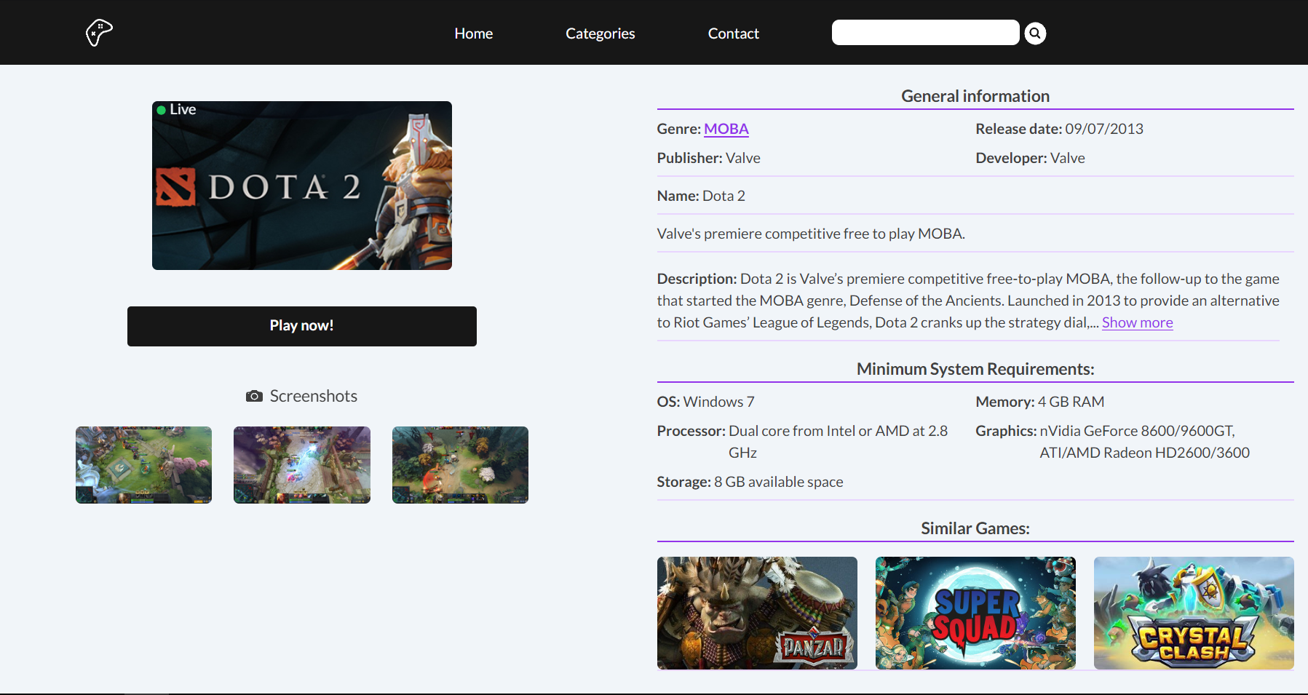Click the Release date 09/07/2013 text
Image resolution: width=1308 pixels, height=695 pixels.
(1060, 129)
